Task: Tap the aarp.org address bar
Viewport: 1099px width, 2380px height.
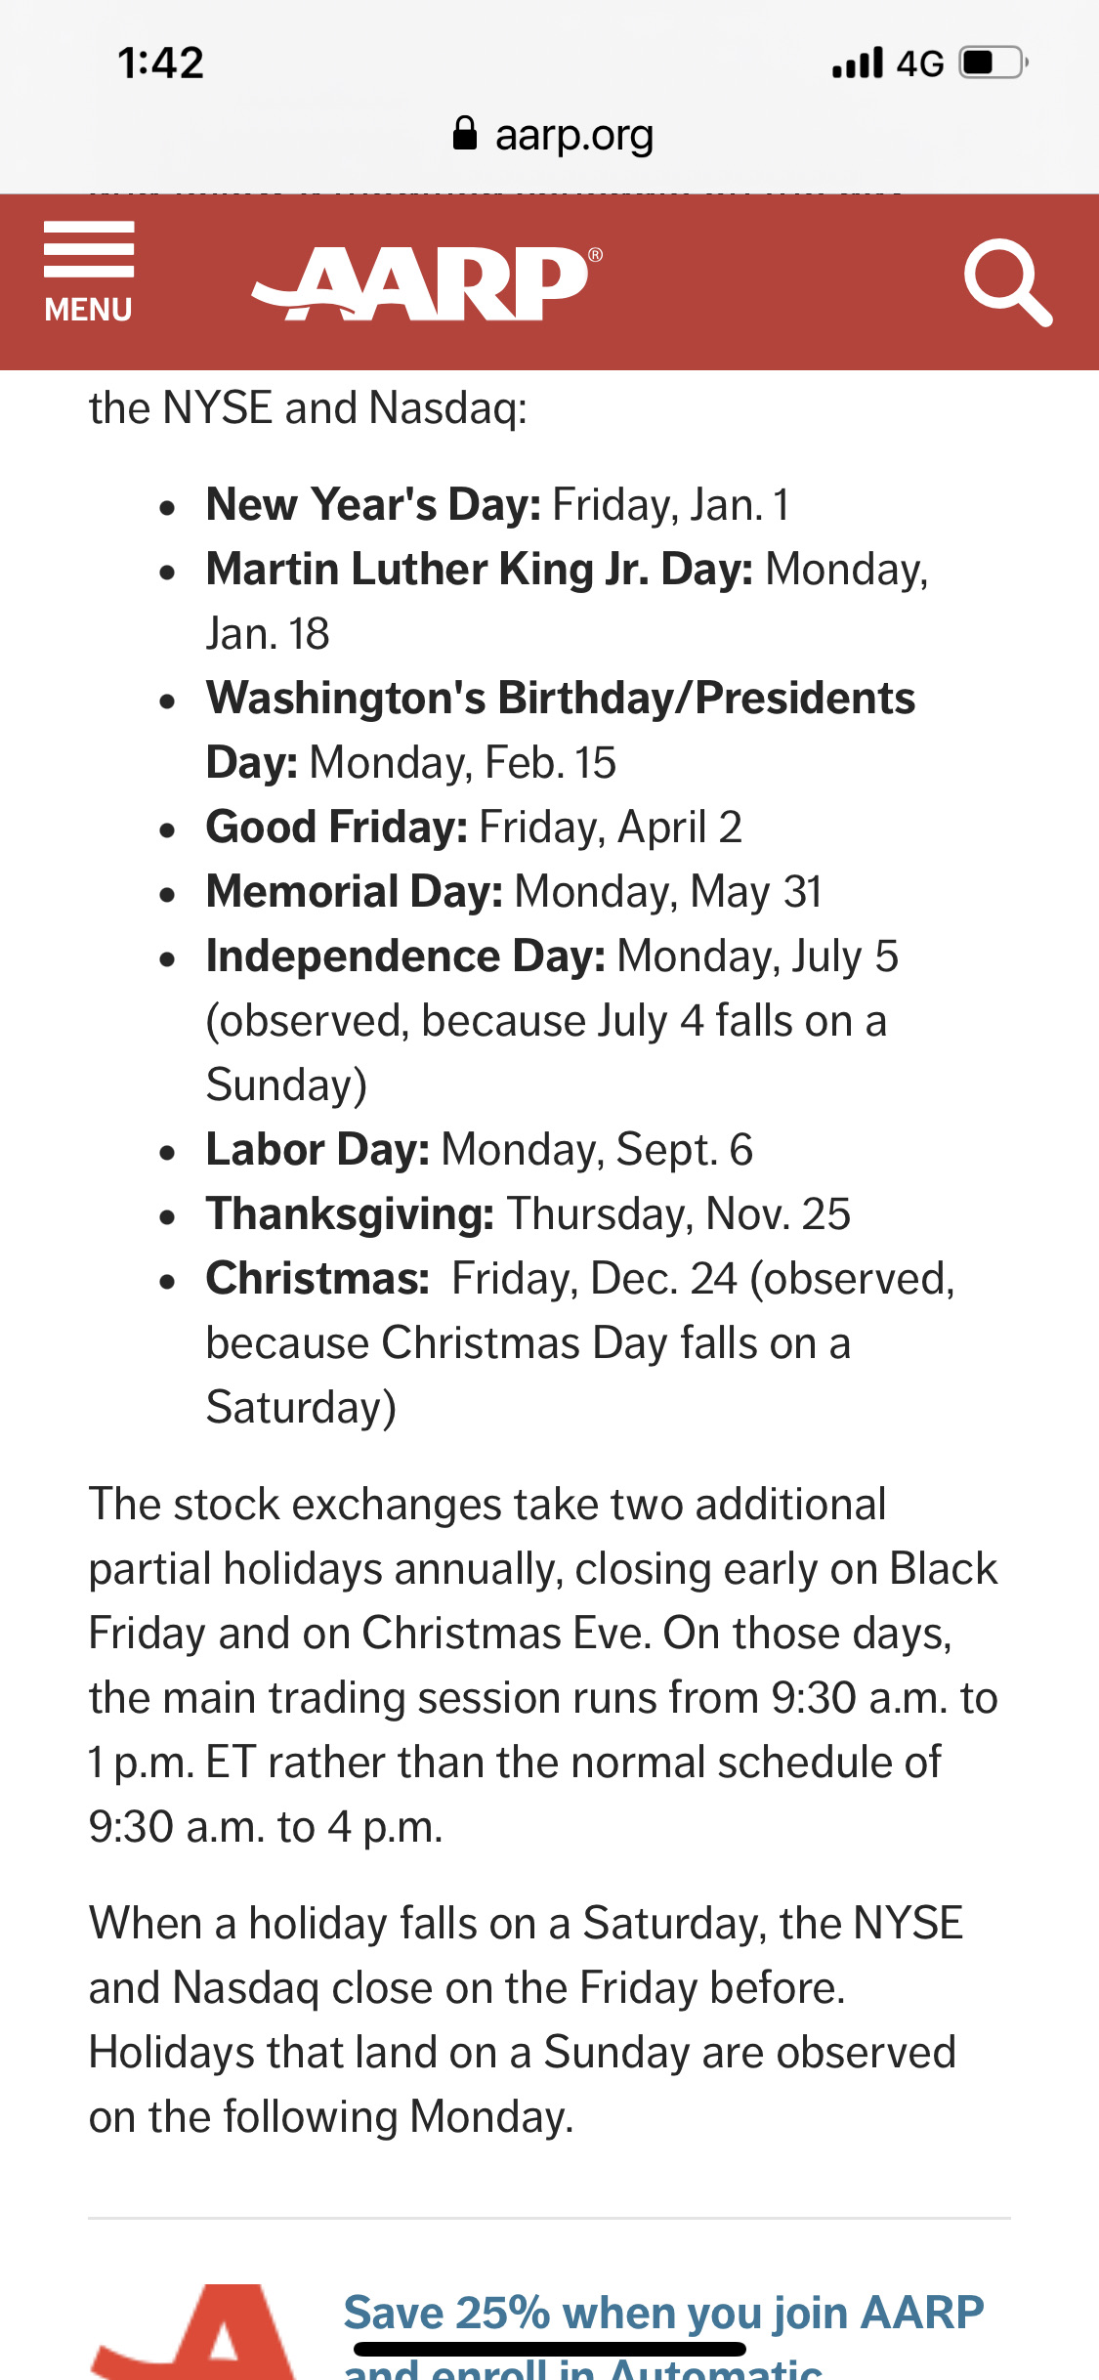Action: [x=553, y=135]
